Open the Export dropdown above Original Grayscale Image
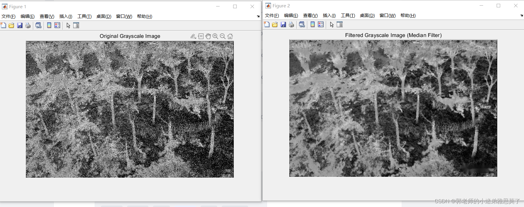This screenshot has width=524, height=207. tap(193, 36)
